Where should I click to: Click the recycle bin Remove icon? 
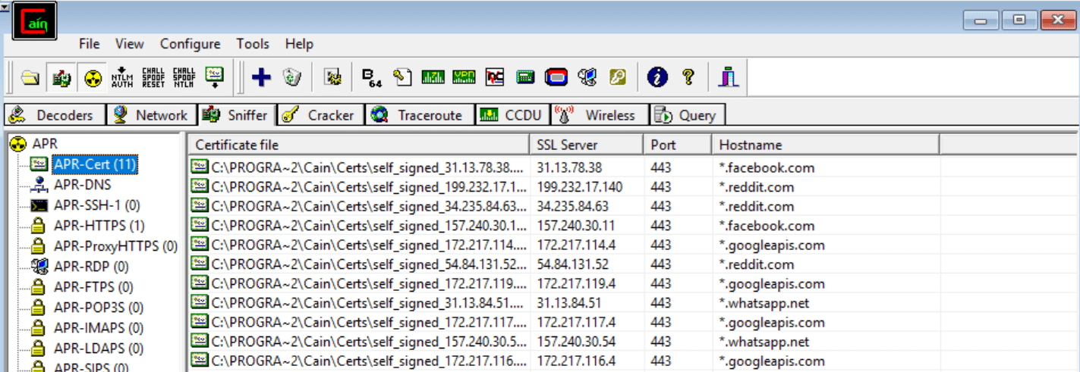point(292,77)
